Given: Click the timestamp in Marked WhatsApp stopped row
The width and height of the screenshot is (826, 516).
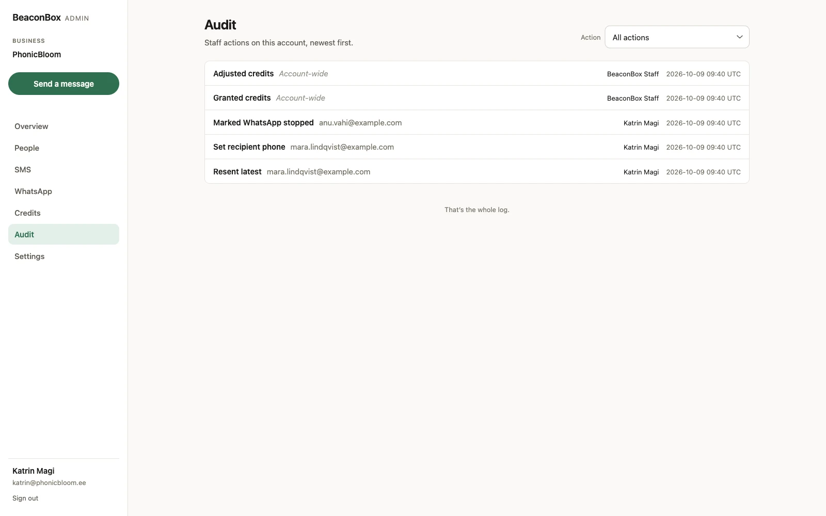Looking at the screenshot, I should [x=704, y=123].
